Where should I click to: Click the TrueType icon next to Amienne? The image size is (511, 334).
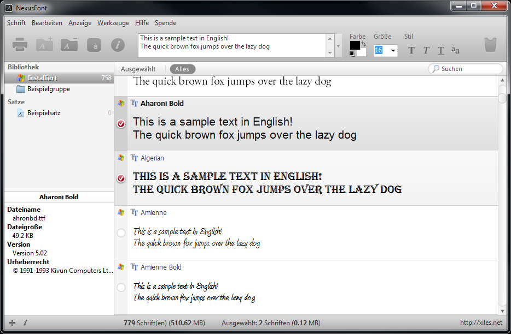(x=134, y=213)
